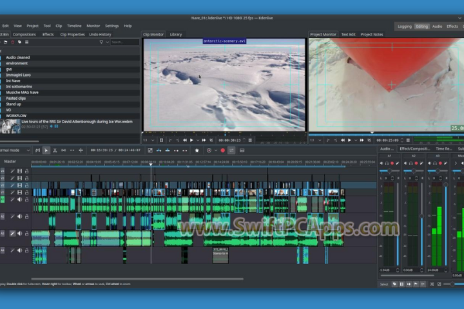Viewport: 464px width, 309px height.
Task: Activate the selection arrow tool
Action: [x=46, y=151]
